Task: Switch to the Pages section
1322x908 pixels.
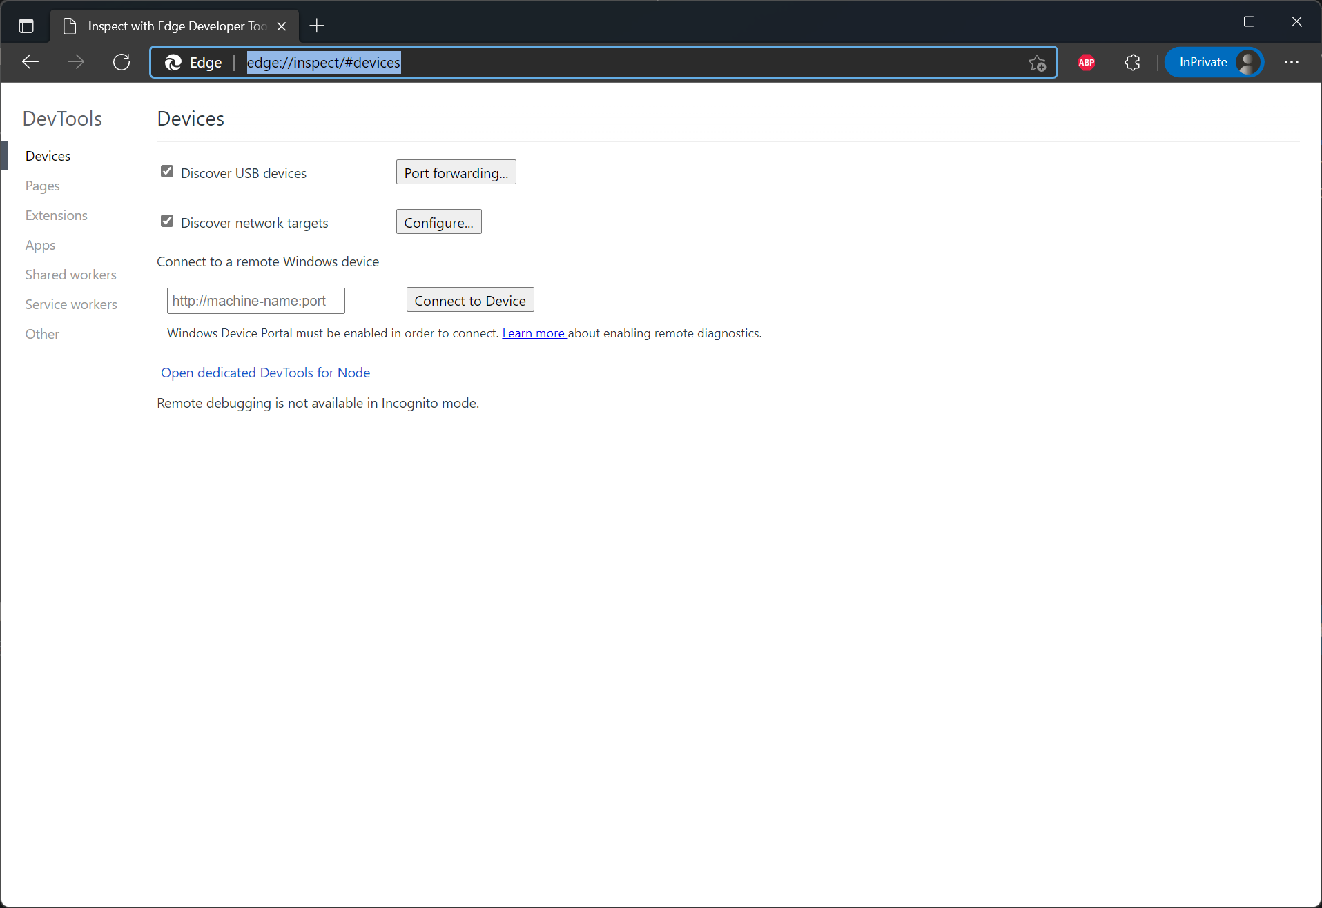Action: [42, 186]
